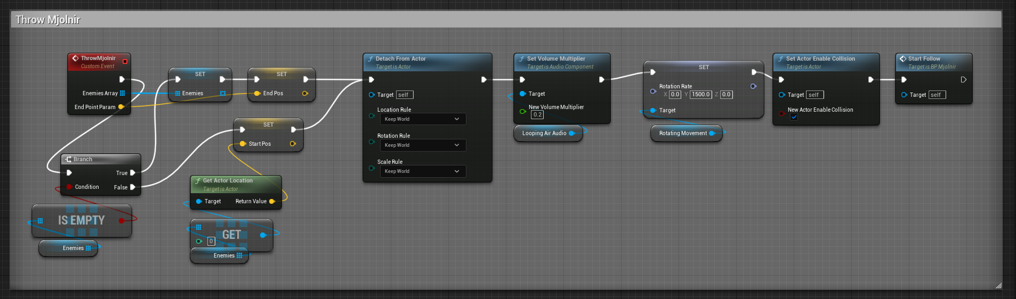Screen dimensions: 1016x299
Task: Select the Throw Mjolnir comment title
Action: tap(48, 20)
